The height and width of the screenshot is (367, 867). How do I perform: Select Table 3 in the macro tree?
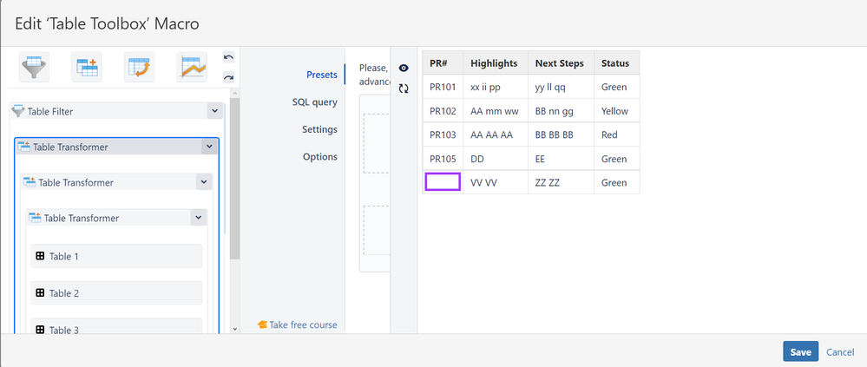click(x=116, y=326)
